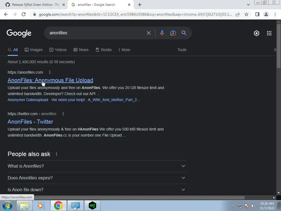Open the tab search dropdown

pyautogui.click(x=248, y=5)
